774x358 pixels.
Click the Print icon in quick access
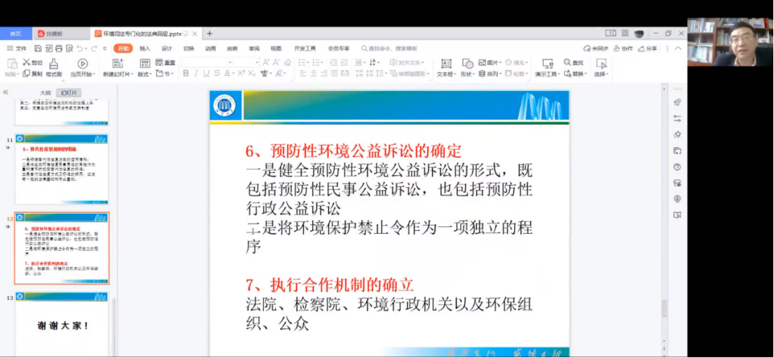pyautogui.click(x=59, y=49)
